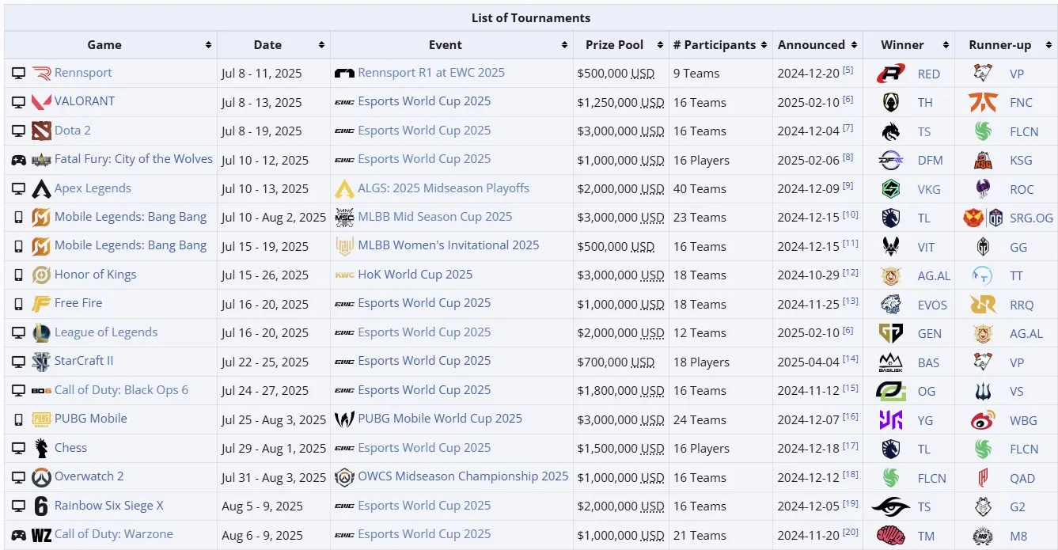
Task: Click the VALORANT game logo icon
Action: tap(41, 102)
